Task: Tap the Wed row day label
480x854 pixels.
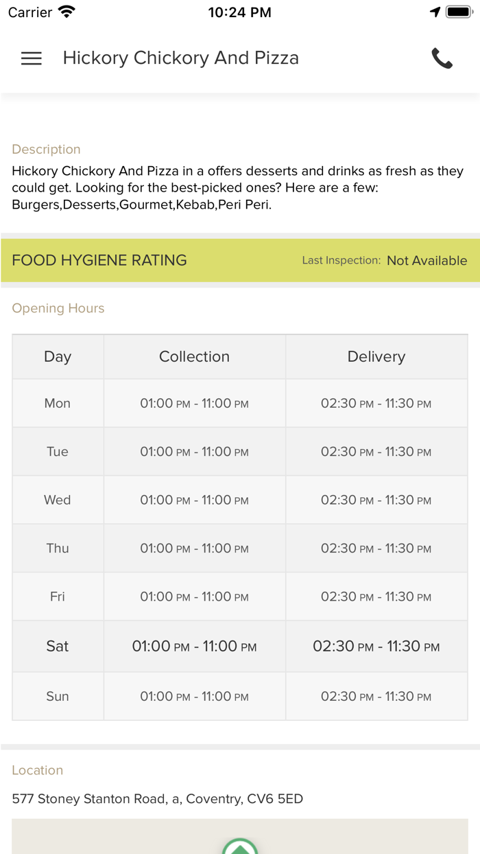Action: coord(58,500)
